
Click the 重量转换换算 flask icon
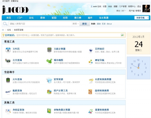point(91,111)
